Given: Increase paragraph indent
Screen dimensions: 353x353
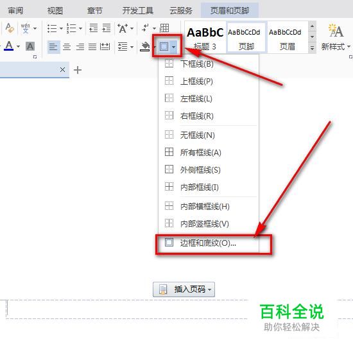Looking at the screenshot, I should pos(107,28).
